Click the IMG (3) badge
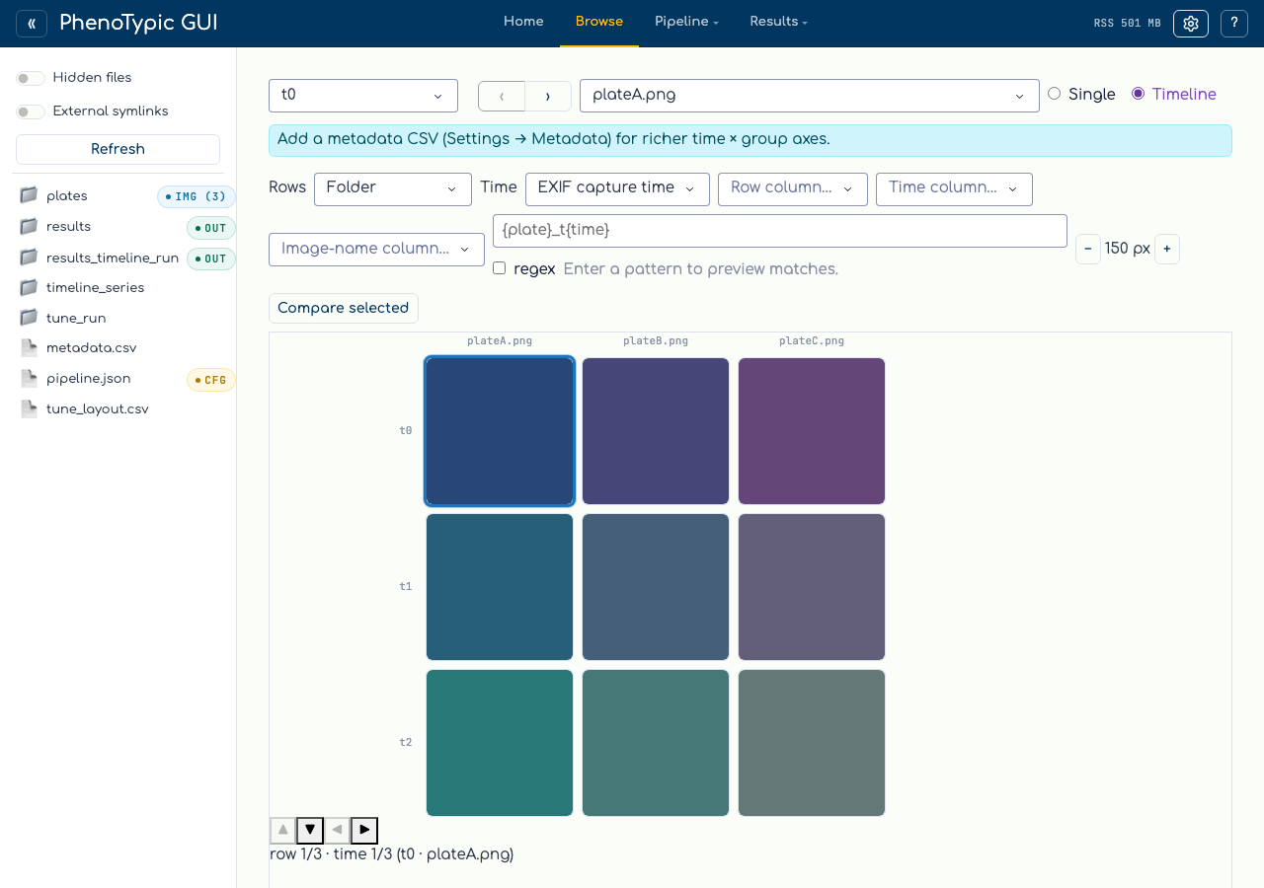 click(197, 196)
